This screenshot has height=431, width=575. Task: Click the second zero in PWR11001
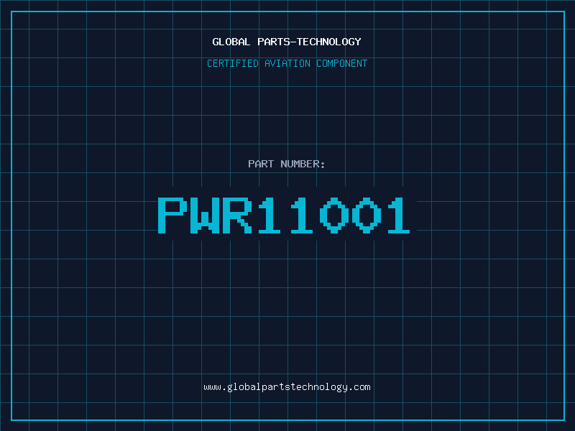pyautogui.click(x=367, y=215)
